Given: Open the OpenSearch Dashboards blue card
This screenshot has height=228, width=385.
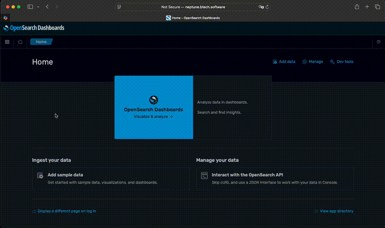Looking at the screenshot, I should click(154, 107).
